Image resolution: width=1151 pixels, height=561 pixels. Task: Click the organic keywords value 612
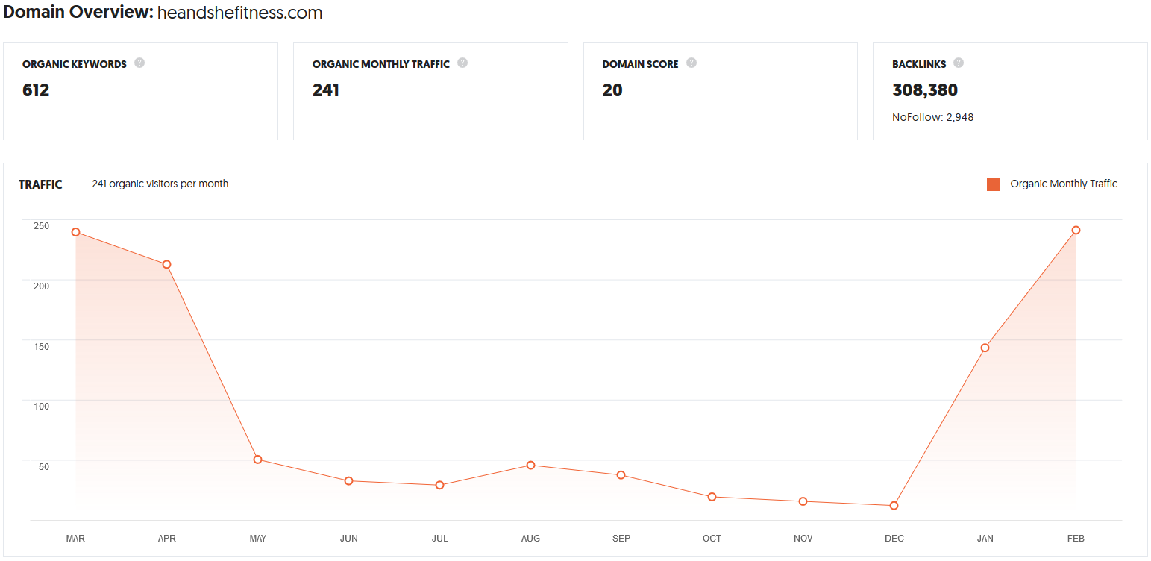tap(36, 90)
